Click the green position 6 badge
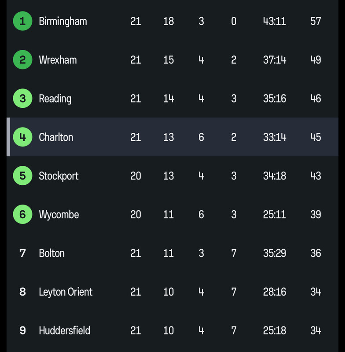The width and height of the screenshot is (345, 352). pyautogui.click(x=22, y=214)
